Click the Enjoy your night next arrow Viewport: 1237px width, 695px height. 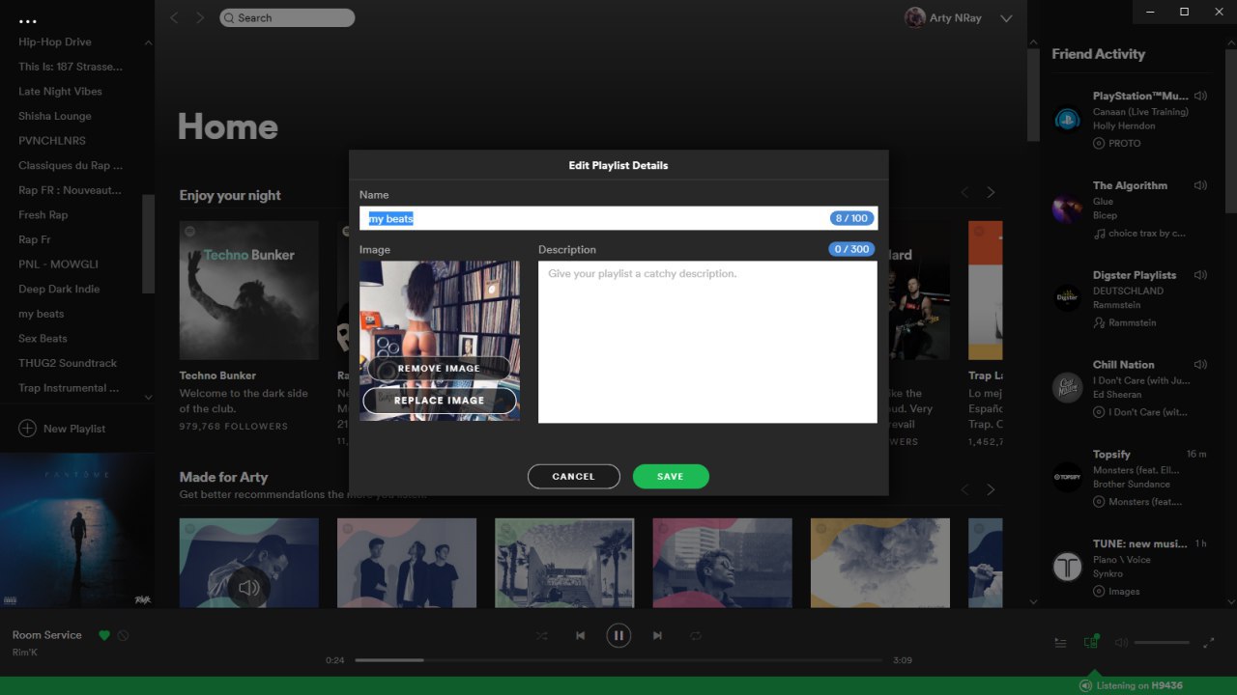991,193
